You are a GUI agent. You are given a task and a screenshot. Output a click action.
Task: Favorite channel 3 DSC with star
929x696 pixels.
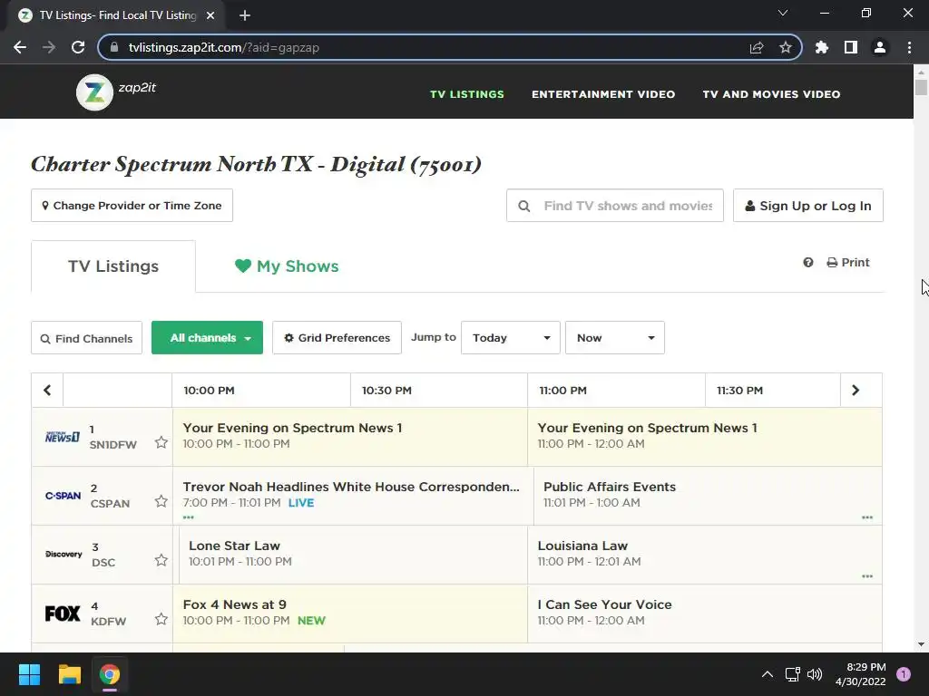pyautogui.click(x=161, y=560)
